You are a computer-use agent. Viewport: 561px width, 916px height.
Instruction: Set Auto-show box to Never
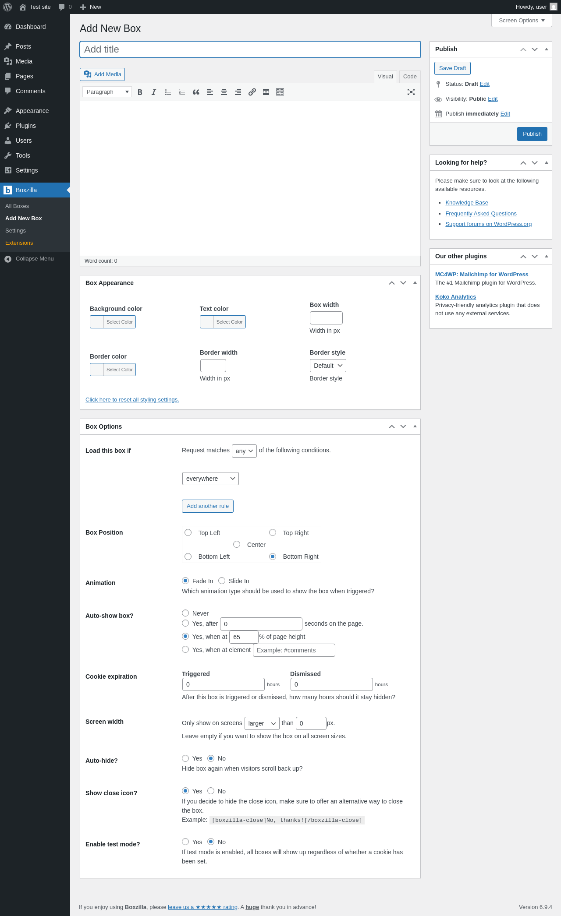point(185,613)
